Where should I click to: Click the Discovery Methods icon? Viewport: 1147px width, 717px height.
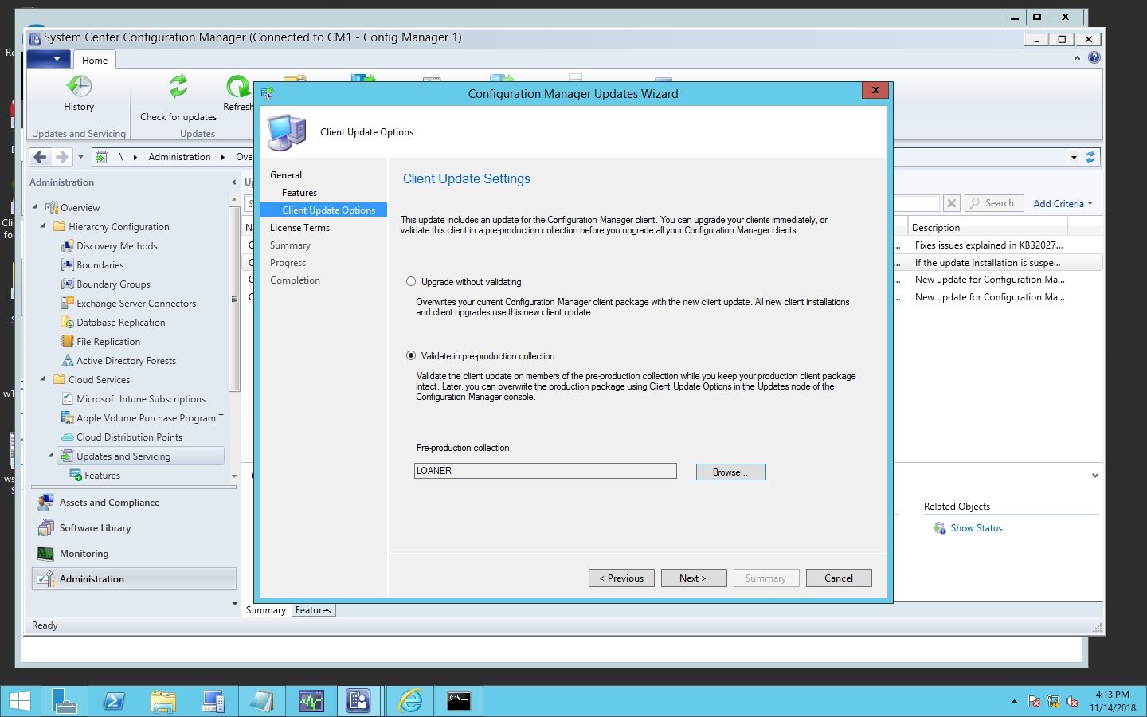pyautogui.click(x=68, y=246)
